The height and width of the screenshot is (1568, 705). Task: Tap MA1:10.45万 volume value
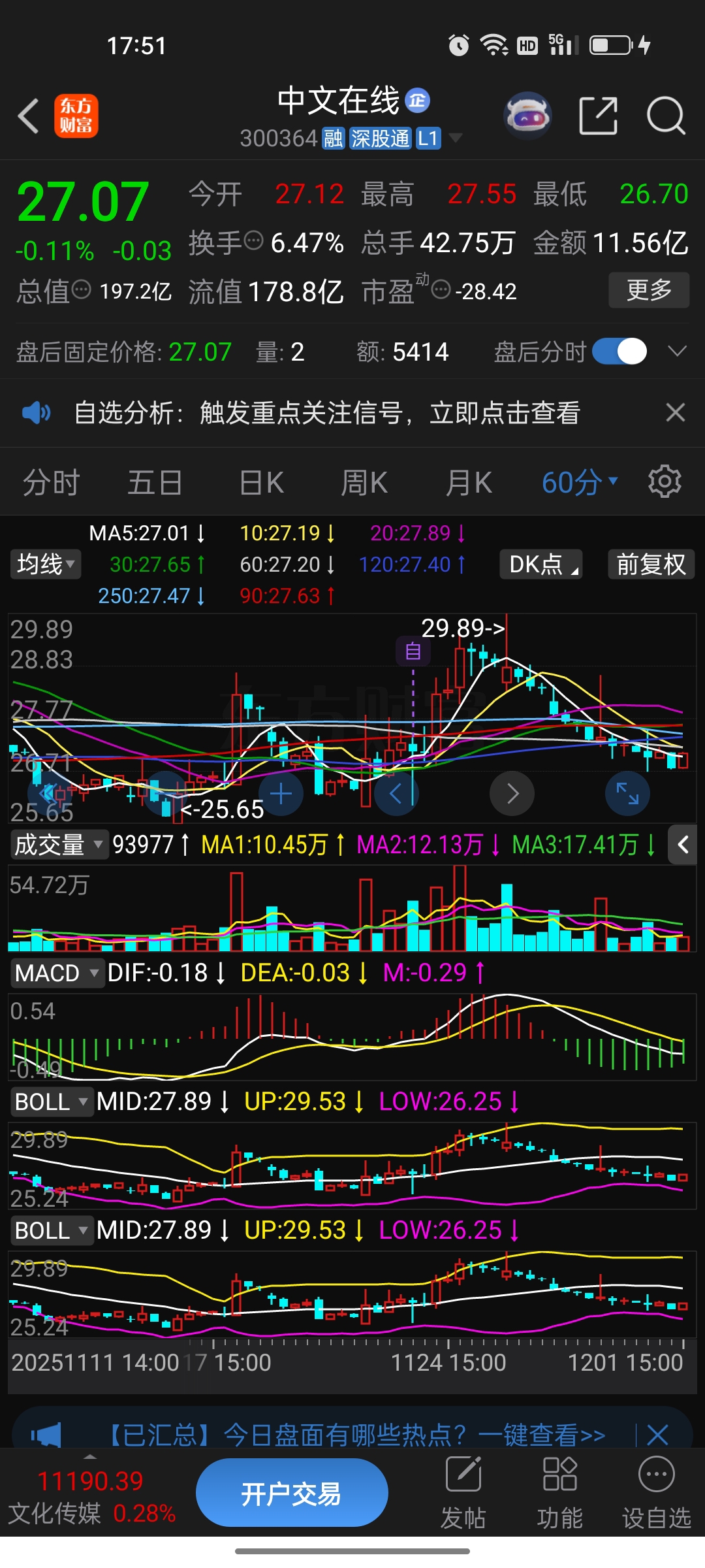coord(273,845)
